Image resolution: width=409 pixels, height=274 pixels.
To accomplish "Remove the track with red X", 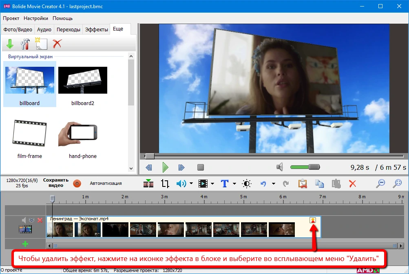I will [x=40, y=220].
